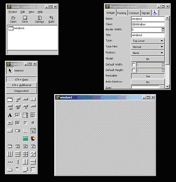
Task: Open a project with the Open toolbar button
Action: (x=13, y=19)
